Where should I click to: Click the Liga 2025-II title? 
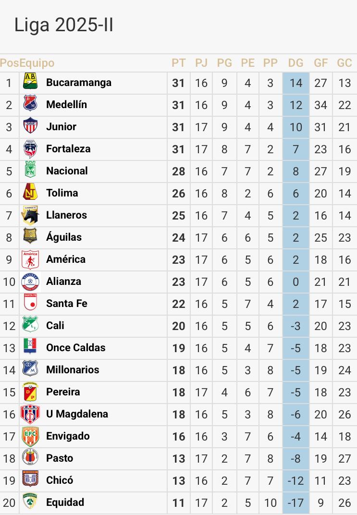(x=63, y=25)
